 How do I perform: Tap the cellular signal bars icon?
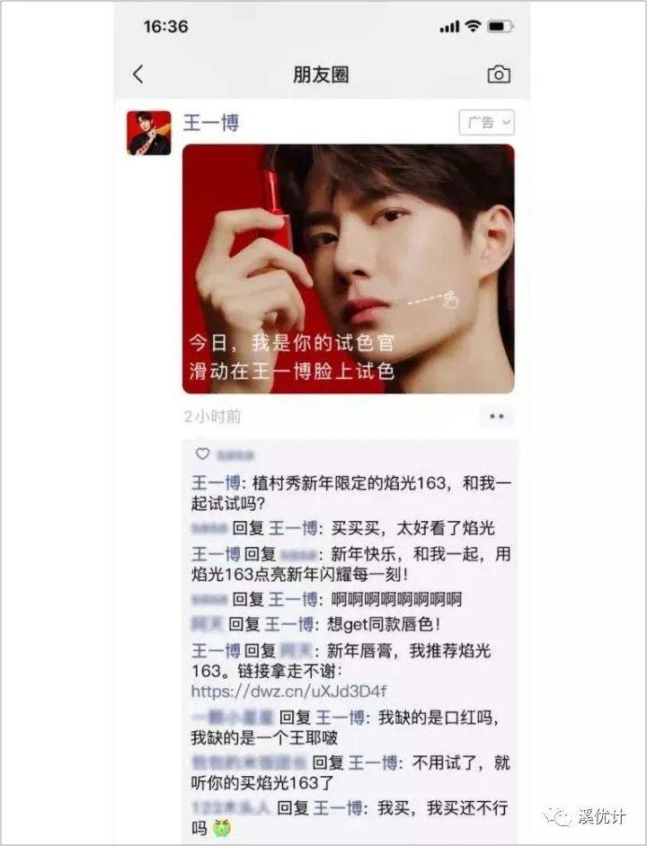450,26
